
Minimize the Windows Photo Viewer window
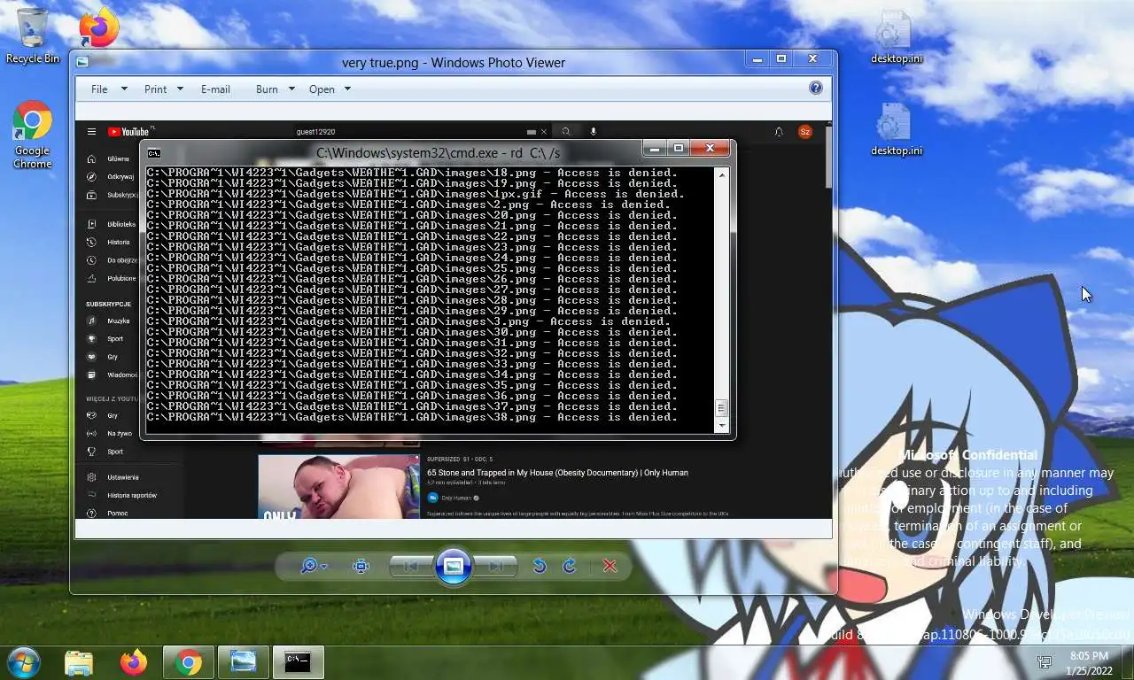click(757, 59)
